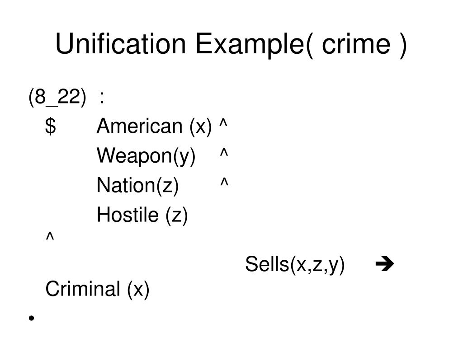463x347 pixels.
Task: Click the Weapon(y) predicate
Action: point(146,156)
